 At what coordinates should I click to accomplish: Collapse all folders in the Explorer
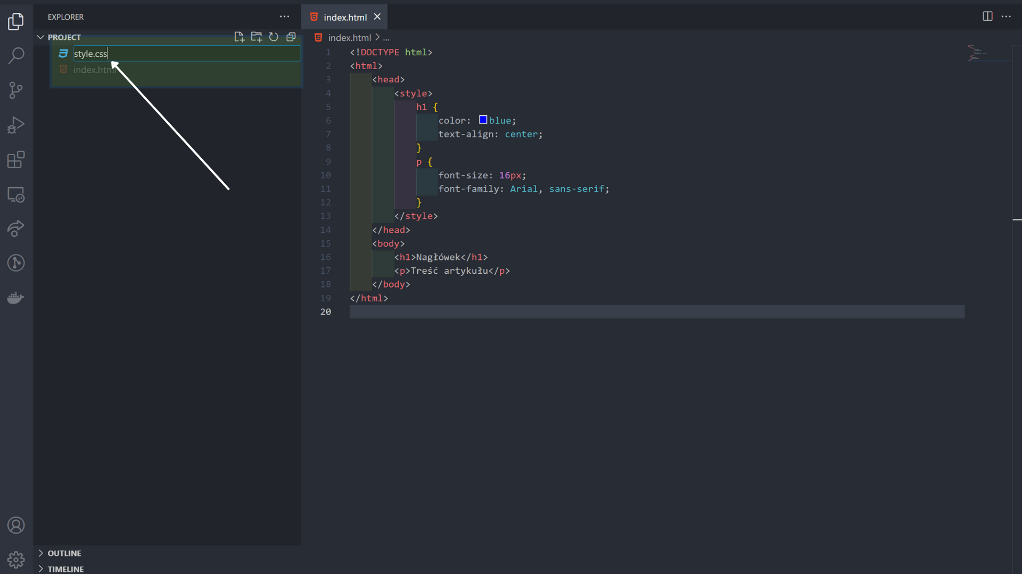point(292,37)
